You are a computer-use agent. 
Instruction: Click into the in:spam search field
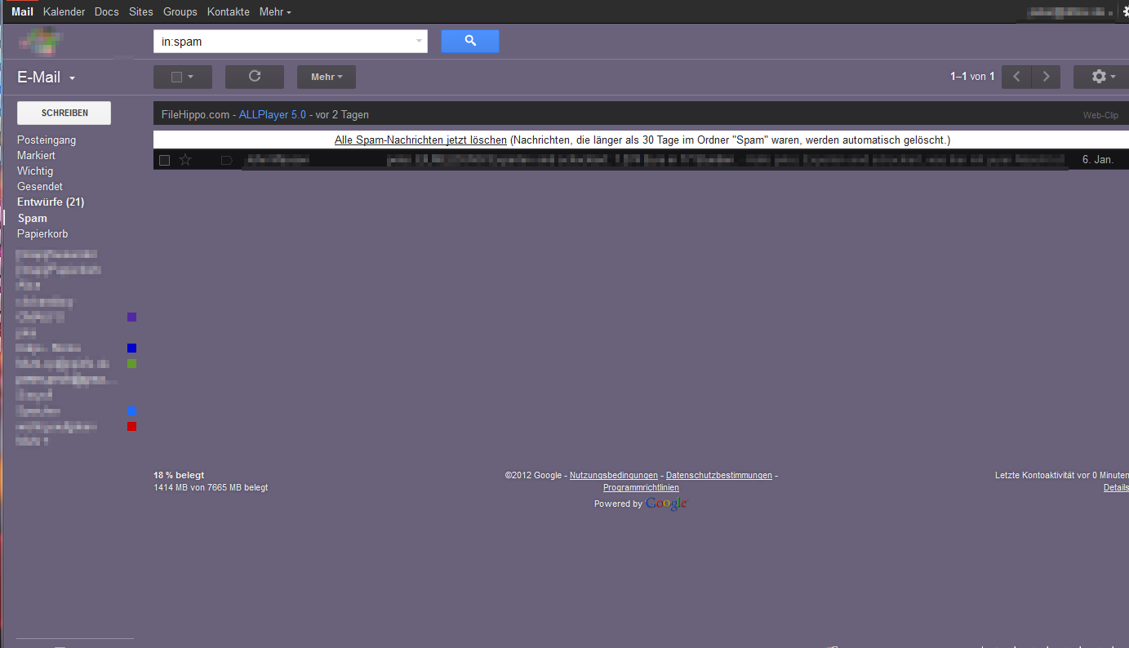click(x=282, y=41)
